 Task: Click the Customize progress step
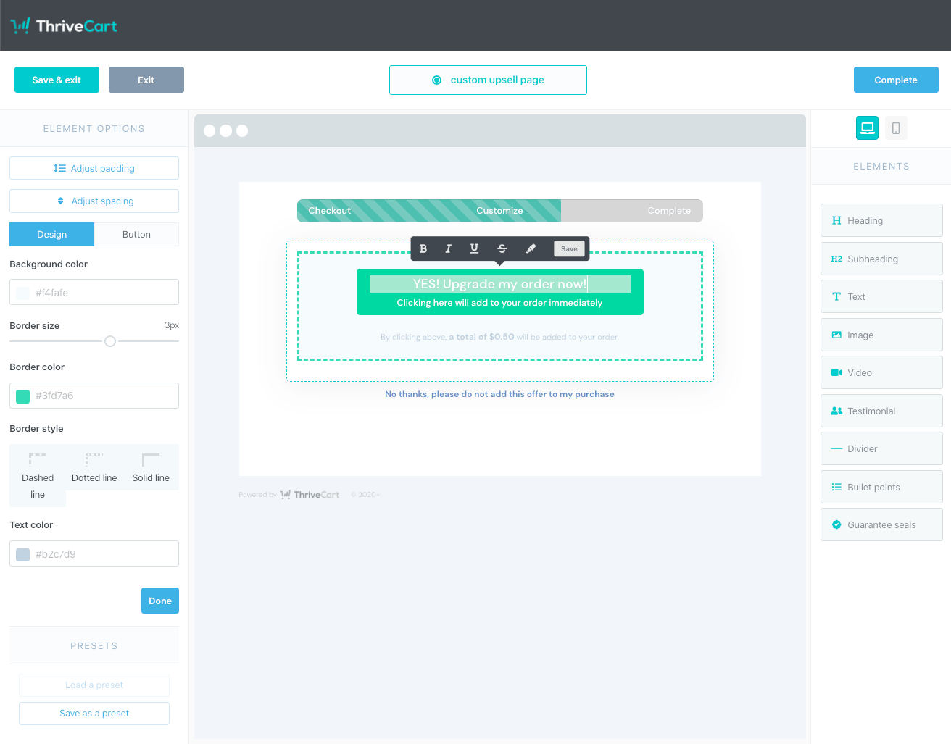499,211
